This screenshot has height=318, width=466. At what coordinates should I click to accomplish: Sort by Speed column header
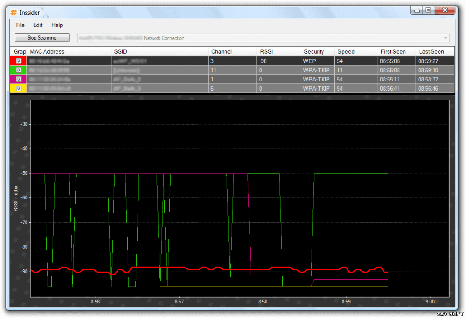356,52
